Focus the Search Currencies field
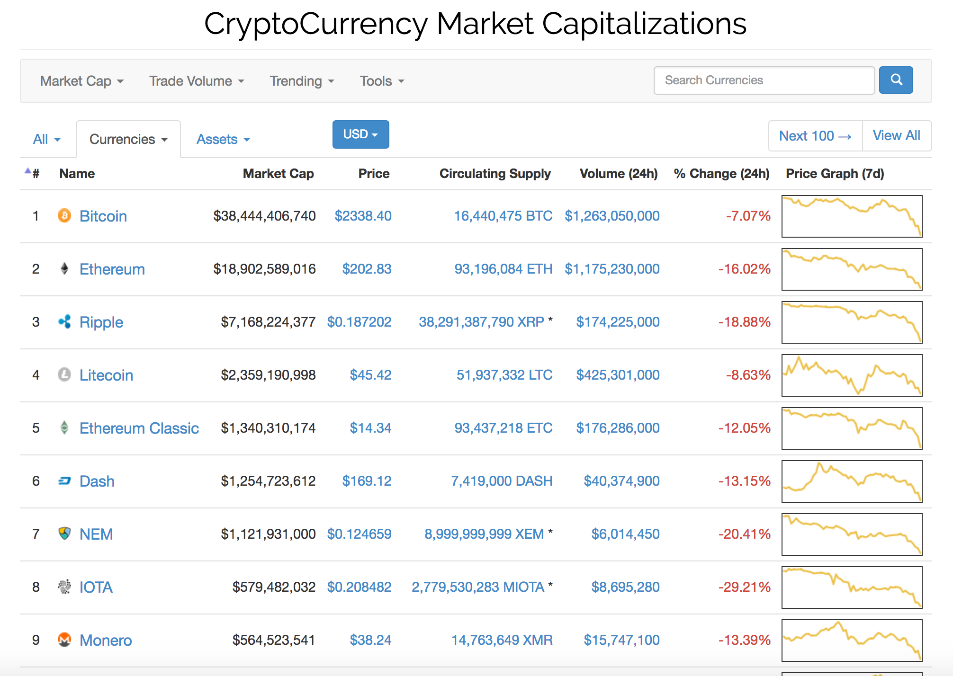The image size is (953, 676). pos(764,80)
